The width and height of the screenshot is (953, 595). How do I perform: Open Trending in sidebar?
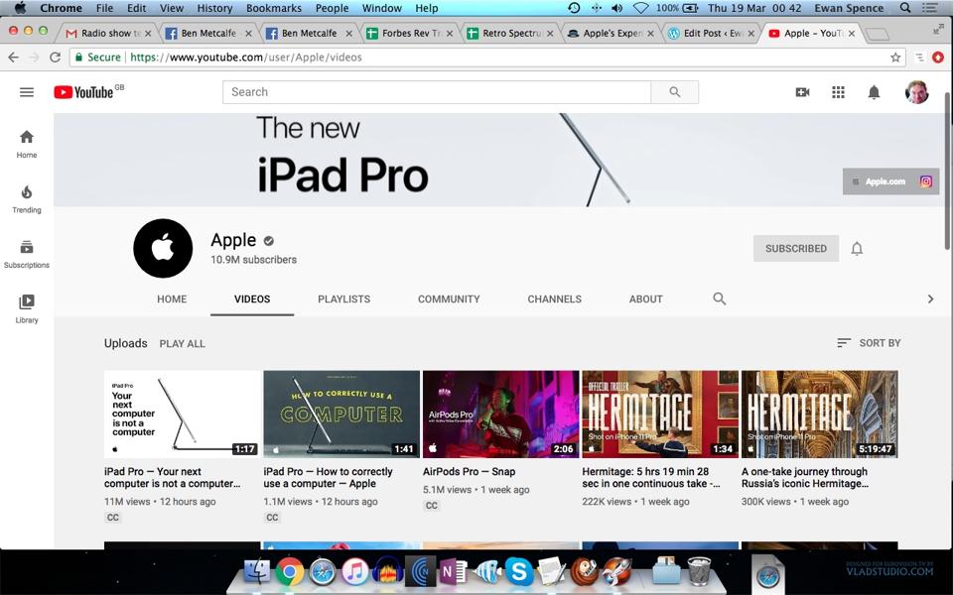click(x=26, y=199)
